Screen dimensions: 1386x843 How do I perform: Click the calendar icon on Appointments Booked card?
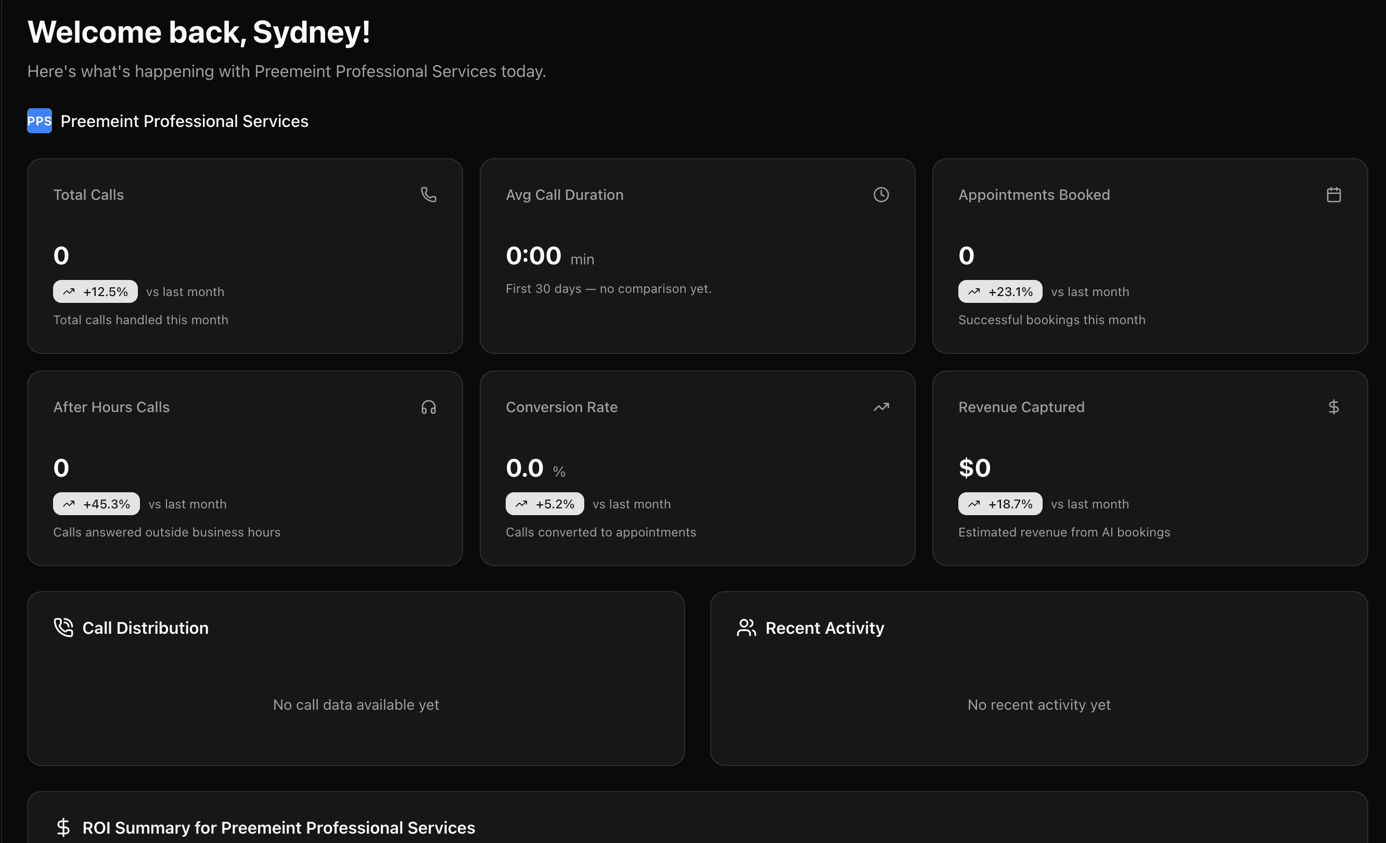click(x=1333, y=194)
